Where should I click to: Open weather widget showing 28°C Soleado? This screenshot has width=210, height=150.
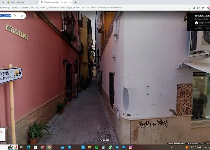click(x=194, y=147)
